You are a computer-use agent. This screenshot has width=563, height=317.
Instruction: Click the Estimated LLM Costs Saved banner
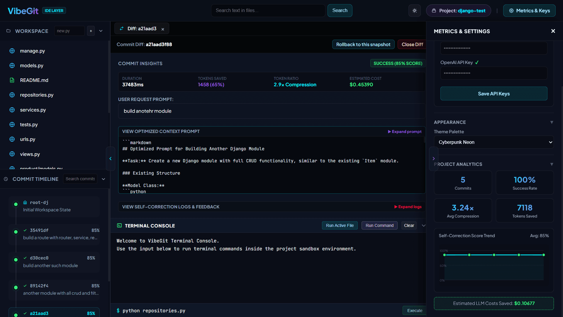(494, 303)
